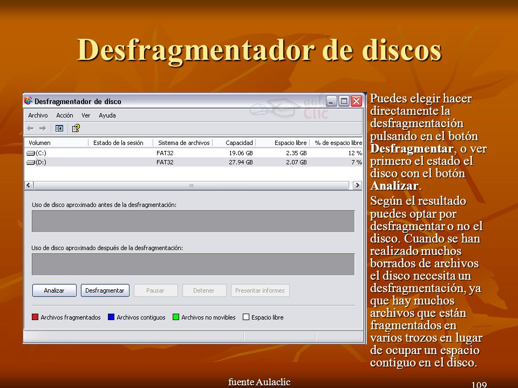The image size is (518, 388).
Task: Click the 12 % free space value
Action: [355, 153]
